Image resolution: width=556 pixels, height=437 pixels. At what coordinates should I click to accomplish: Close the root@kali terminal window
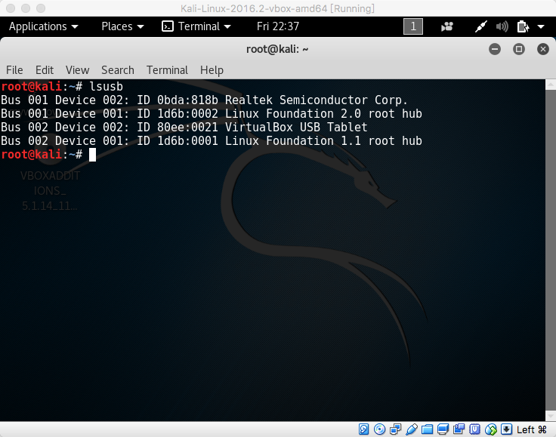(543, 49)
